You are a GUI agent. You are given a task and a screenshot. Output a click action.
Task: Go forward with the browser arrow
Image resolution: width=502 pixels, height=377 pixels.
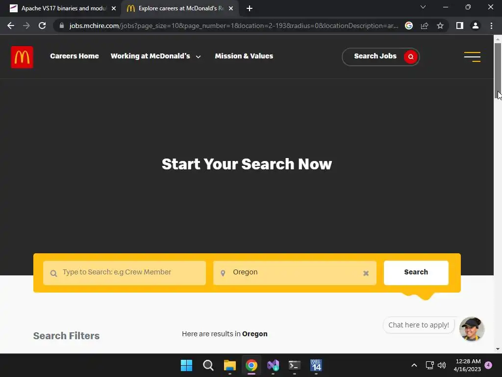point(26,26)
